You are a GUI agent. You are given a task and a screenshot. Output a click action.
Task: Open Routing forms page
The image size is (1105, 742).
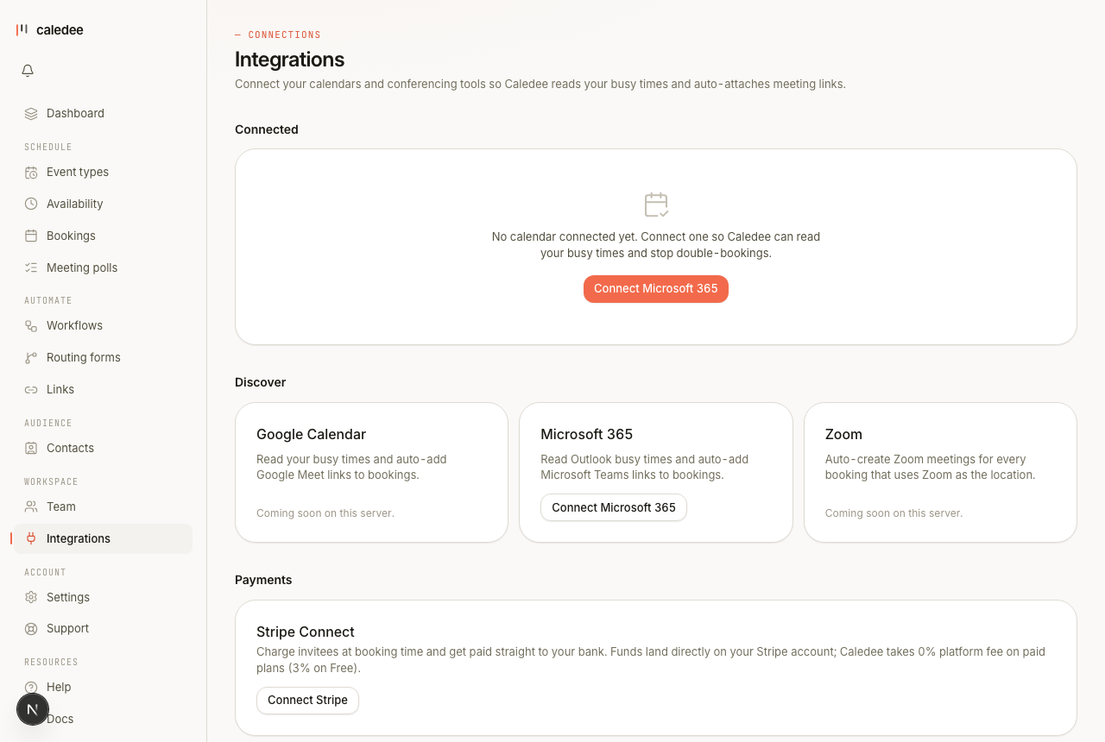pyautogui.click(x=103, y=357)
